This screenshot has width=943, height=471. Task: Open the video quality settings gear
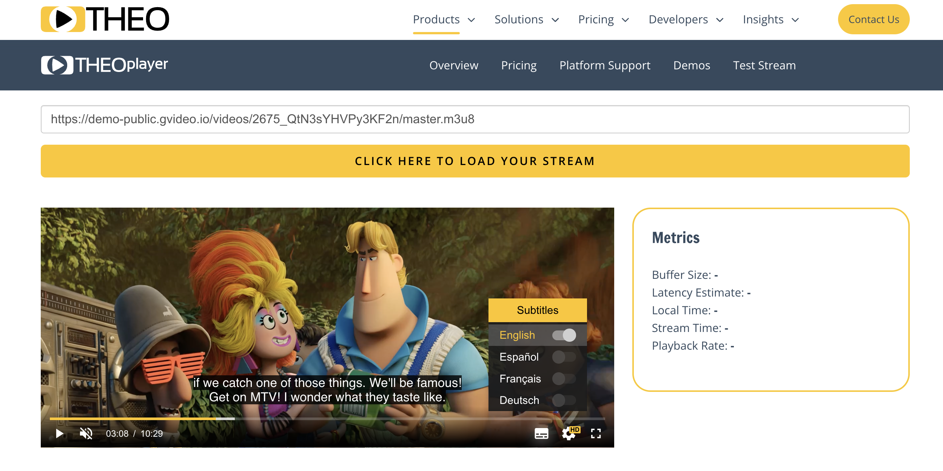[568, 434]
